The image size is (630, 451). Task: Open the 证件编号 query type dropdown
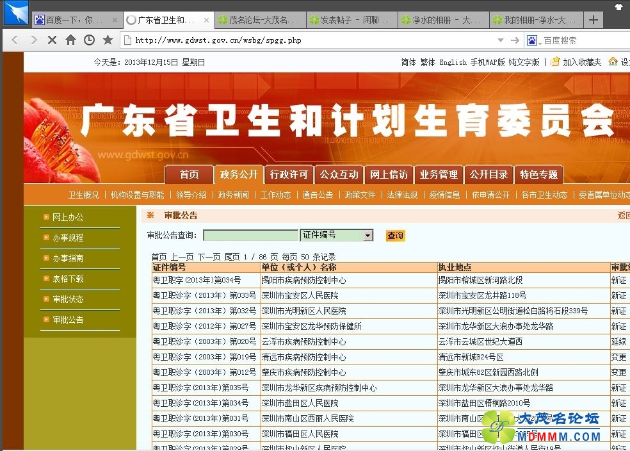pos(367,235)
